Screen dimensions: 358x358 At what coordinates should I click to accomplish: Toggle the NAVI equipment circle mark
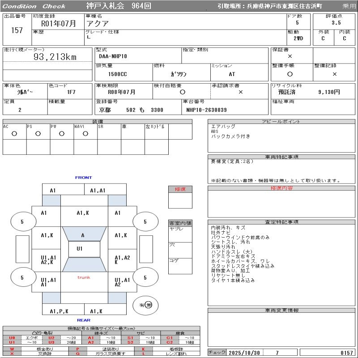click(x=85, y=133)
